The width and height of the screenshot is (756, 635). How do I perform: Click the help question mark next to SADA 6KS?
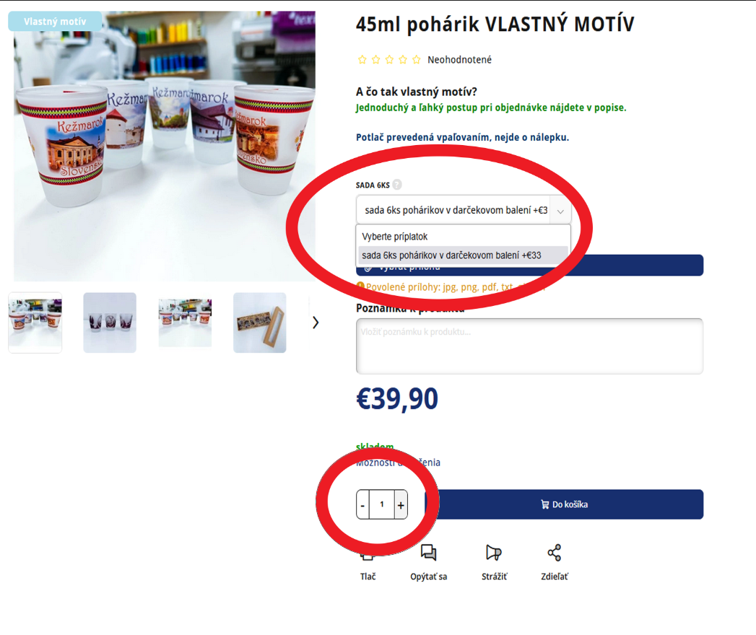click(x=397, y=185)
